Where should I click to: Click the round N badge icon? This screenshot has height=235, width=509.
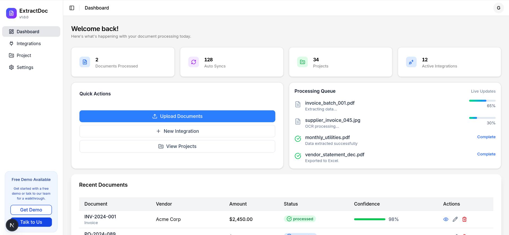click(x=12, y=225)
